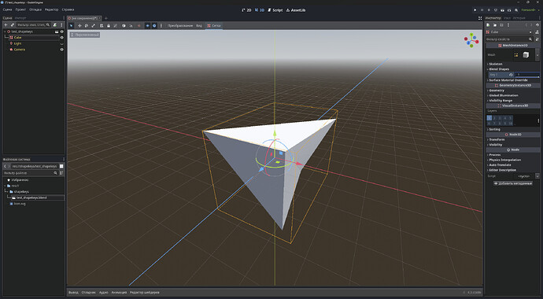Adjust the Key 1 blend shape slider
543x299 pixels.
[x=527, y=75]
